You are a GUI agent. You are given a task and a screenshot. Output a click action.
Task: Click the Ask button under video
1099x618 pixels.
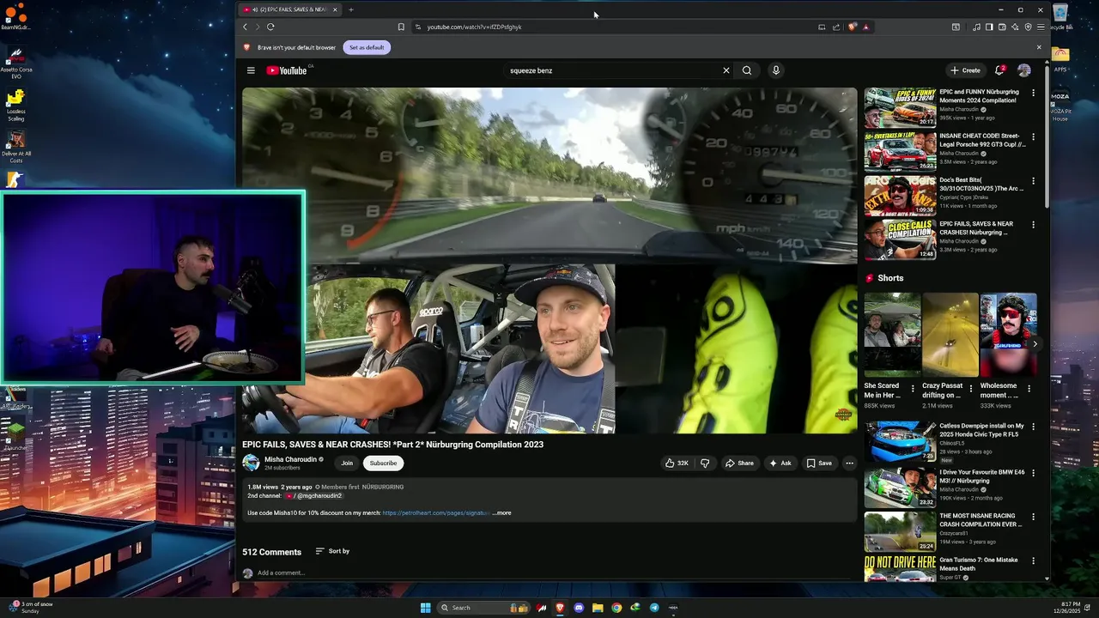point(780,463)
